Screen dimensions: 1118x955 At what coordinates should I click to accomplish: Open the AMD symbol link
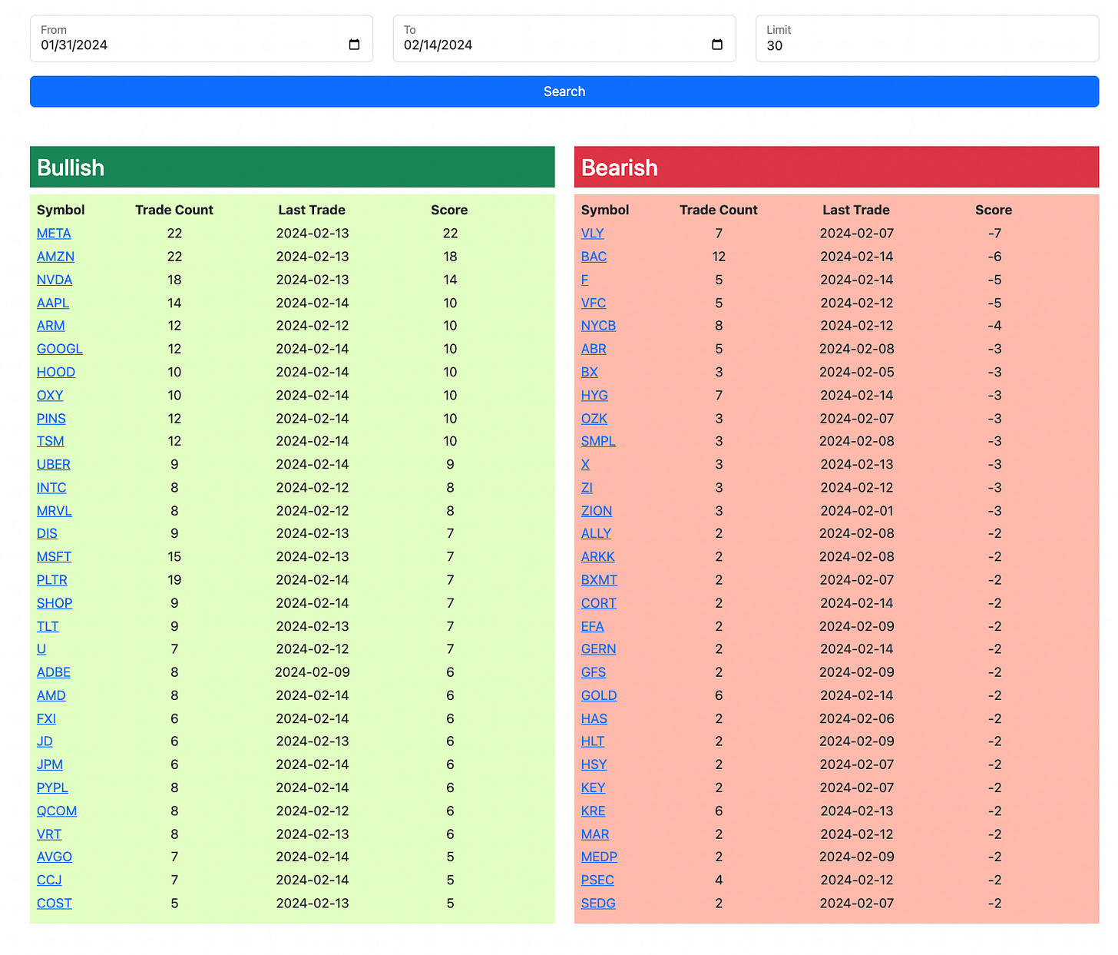click(x=51, y=695)
